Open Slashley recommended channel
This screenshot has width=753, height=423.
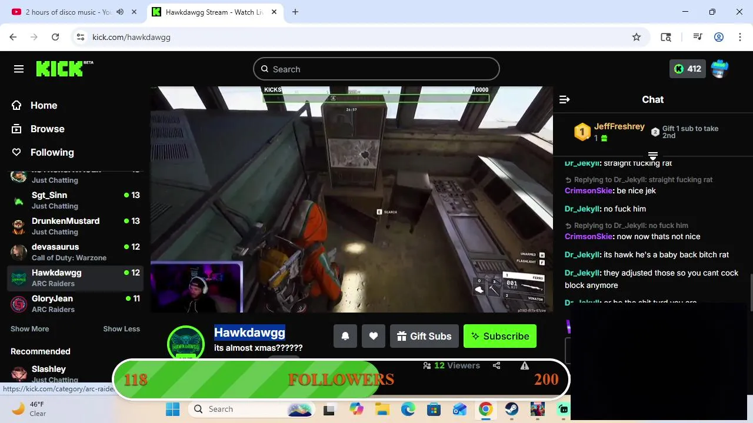pos(75,374)
